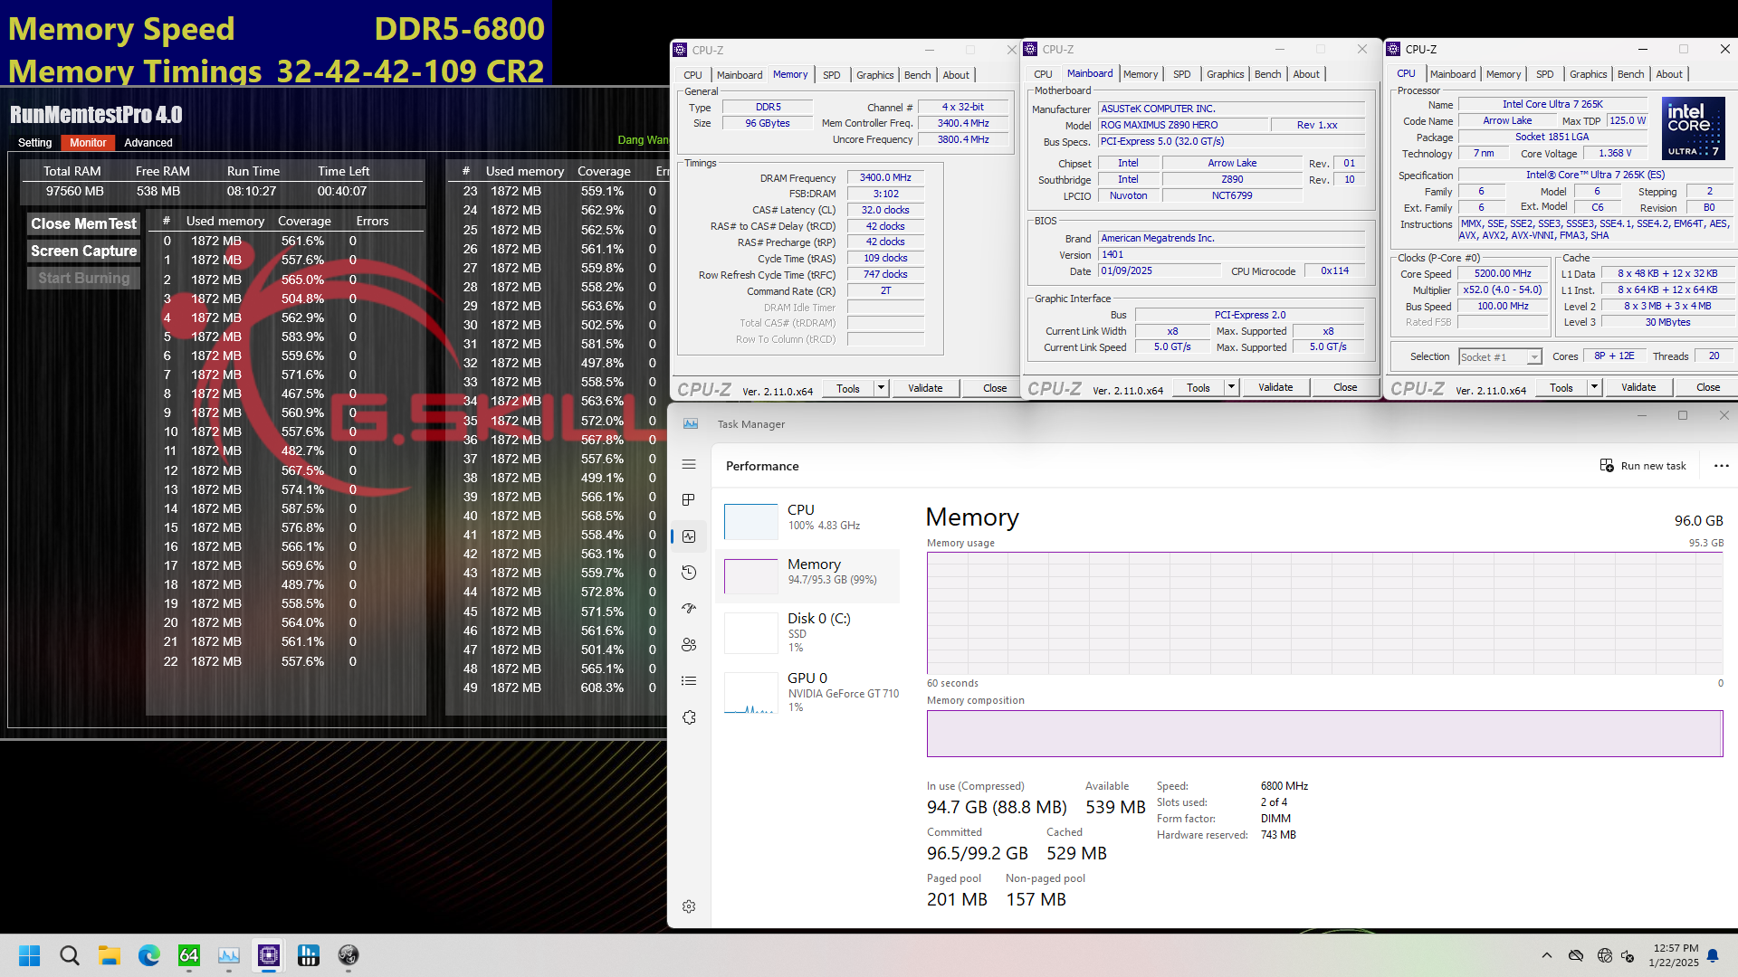
Task: Open Processes page icon in Task Manager
Action: tap(689, 500)
